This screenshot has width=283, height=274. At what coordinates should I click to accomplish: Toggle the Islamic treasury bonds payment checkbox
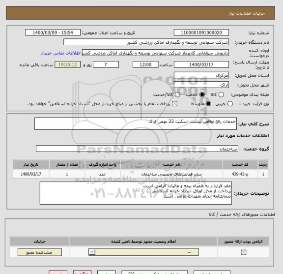point(174,104)
